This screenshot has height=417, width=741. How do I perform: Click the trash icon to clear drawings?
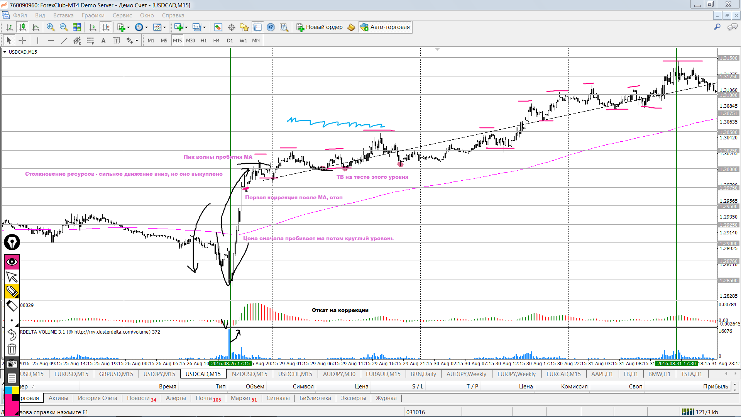12,349
